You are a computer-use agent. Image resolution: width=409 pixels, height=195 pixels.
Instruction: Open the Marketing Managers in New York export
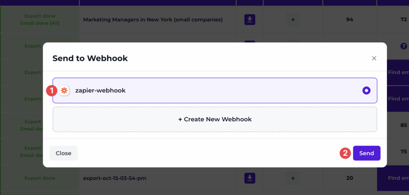click(153, 20)
